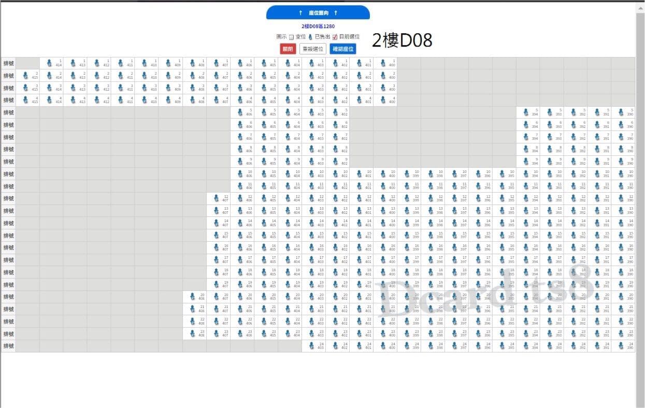This screenshot has height=408, width=645.
Task: Click the vertical page scrollbar
Action: (x=640, y=207)
